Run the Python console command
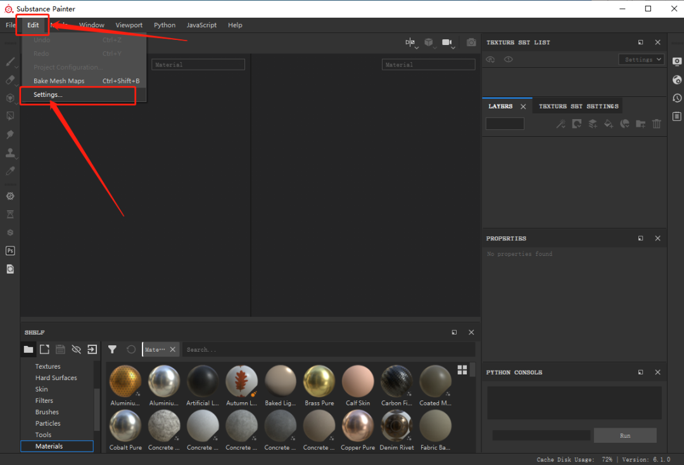The height and width of the screenshot is (465, 684). 625,435
